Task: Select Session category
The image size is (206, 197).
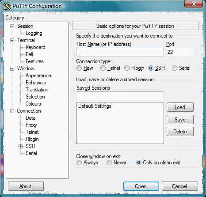Action: point(25,26)
